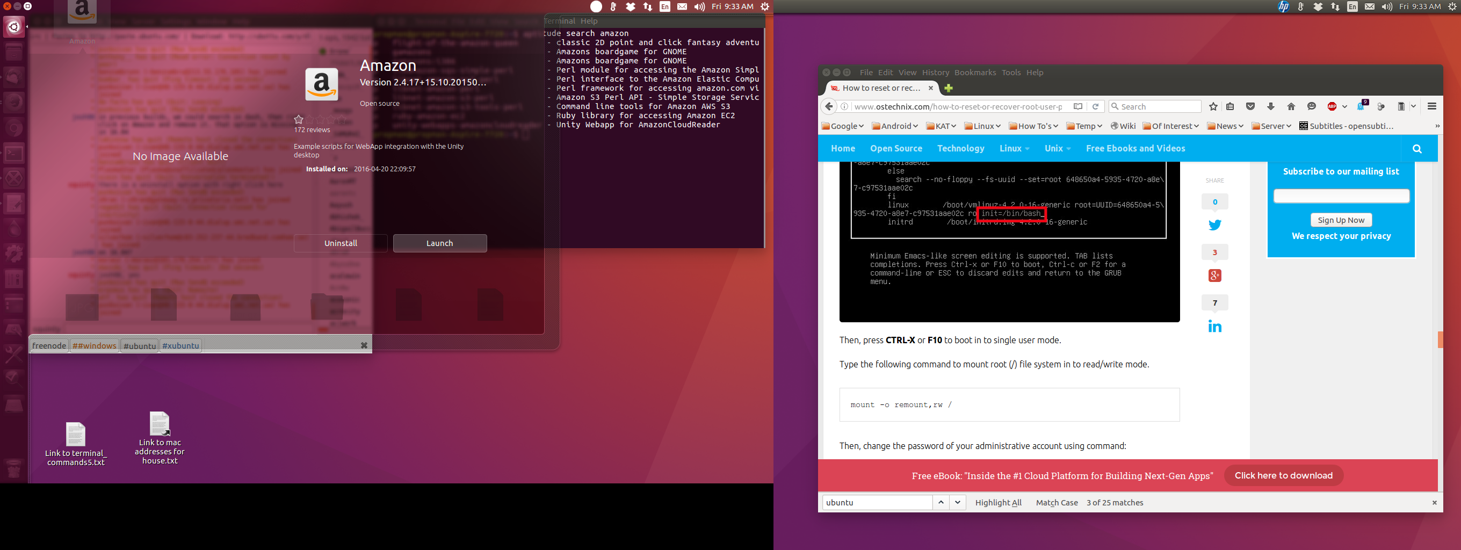Switch to the #ubuntu chat tab
1461x550 pixels.
point(140,346)
